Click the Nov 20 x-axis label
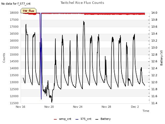Screen dimensions: 165x124 [49, 107]
